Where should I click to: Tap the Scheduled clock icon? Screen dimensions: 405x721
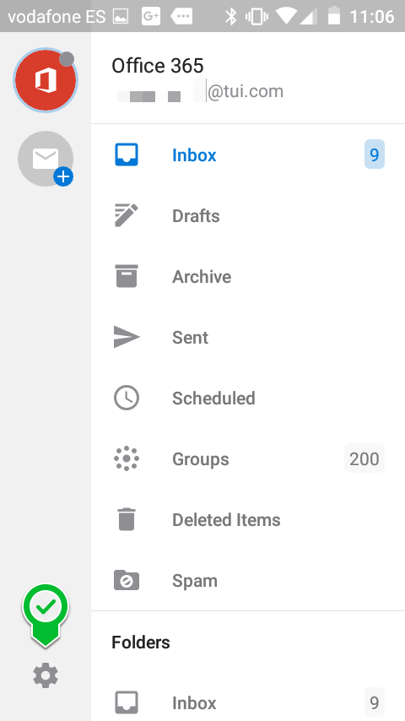point(127,398)
